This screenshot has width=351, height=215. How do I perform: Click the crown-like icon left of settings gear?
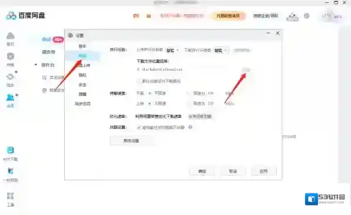[292, 16]
